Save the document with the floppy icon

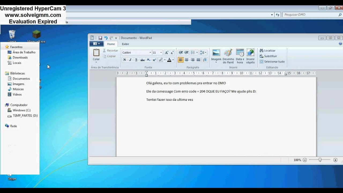[100, 38]
